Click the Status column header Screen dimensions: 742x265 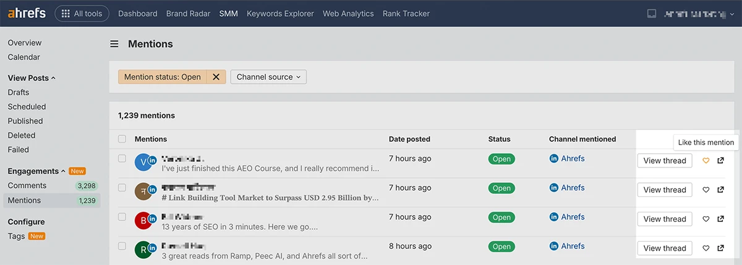(x=500, y=139)
